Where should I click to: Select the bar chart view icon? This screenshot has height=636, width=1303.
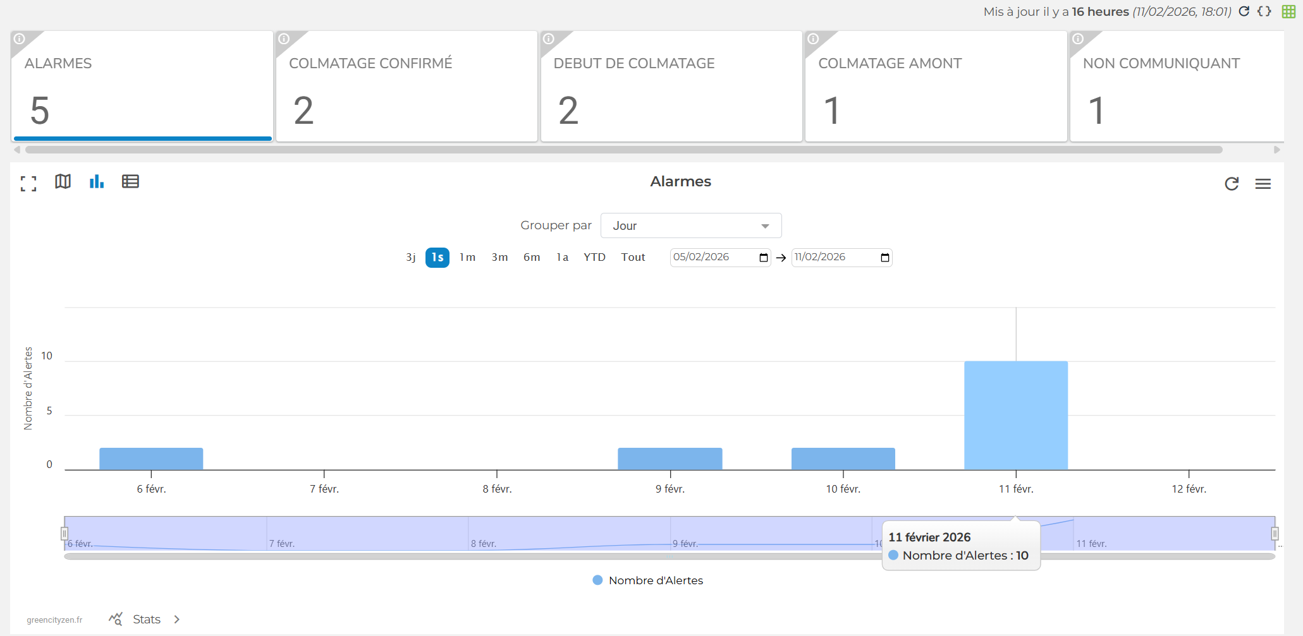[x=96, y=182]
